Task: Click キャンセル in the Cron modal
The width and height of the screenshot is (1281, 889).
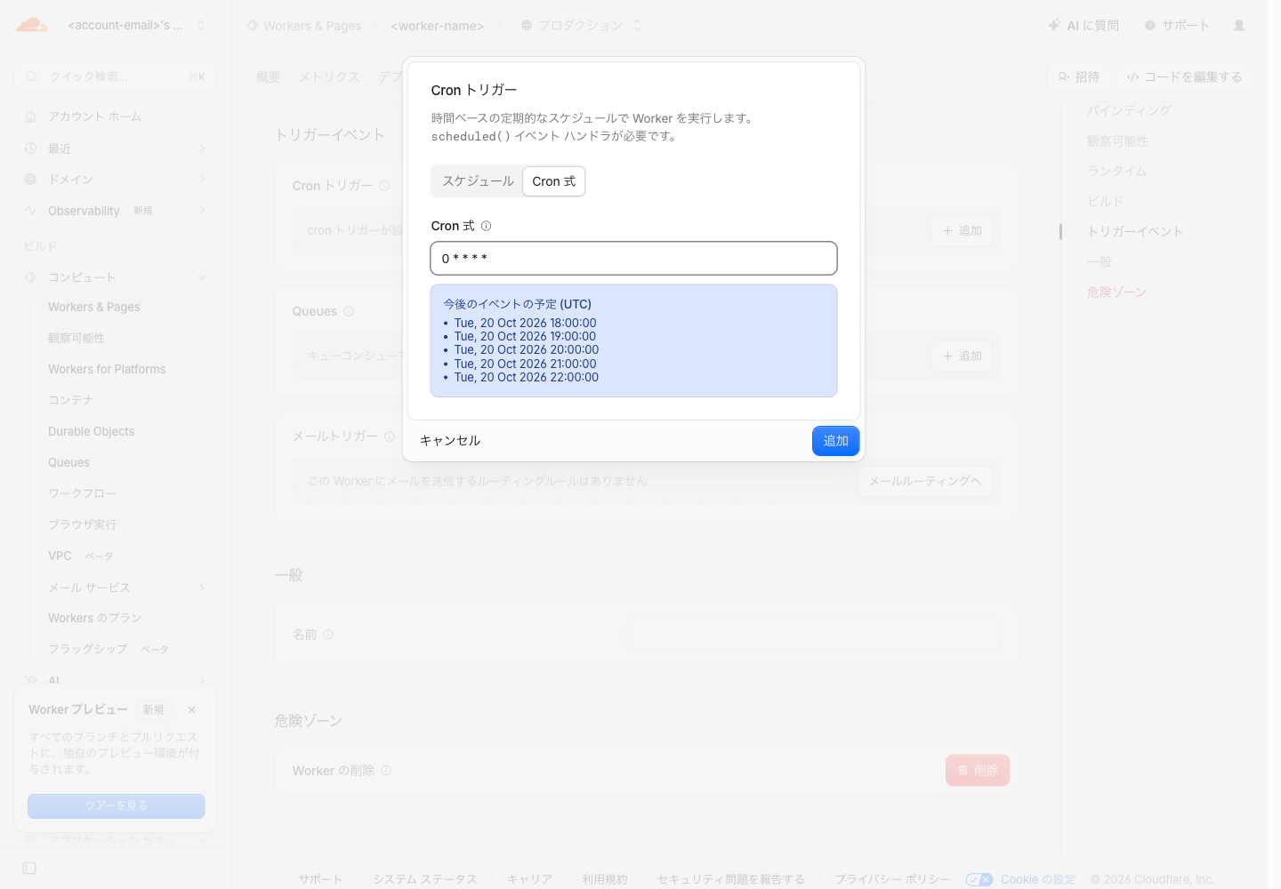Action: [x=450, y=441]
